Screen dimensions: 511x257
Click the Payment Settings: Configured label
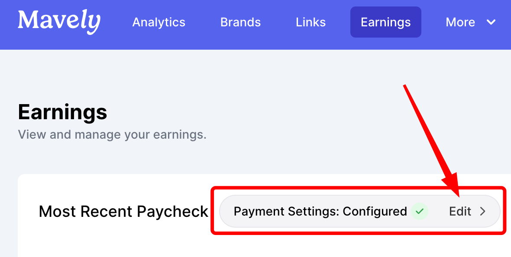pos(320,212)
